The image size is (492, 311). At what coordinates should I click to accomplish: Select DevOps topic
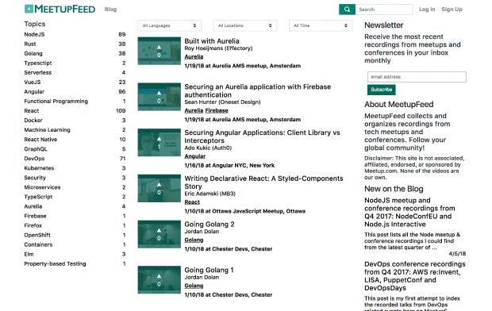34,159
